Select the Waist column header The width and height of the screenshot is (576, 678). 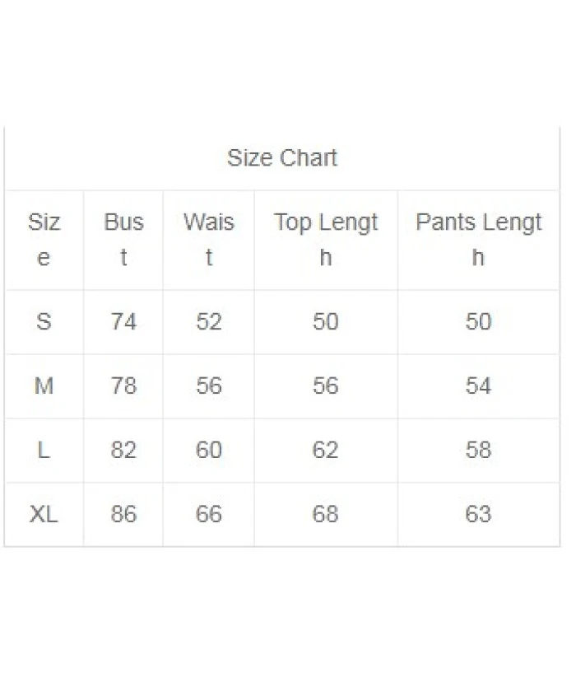[208, 240]
